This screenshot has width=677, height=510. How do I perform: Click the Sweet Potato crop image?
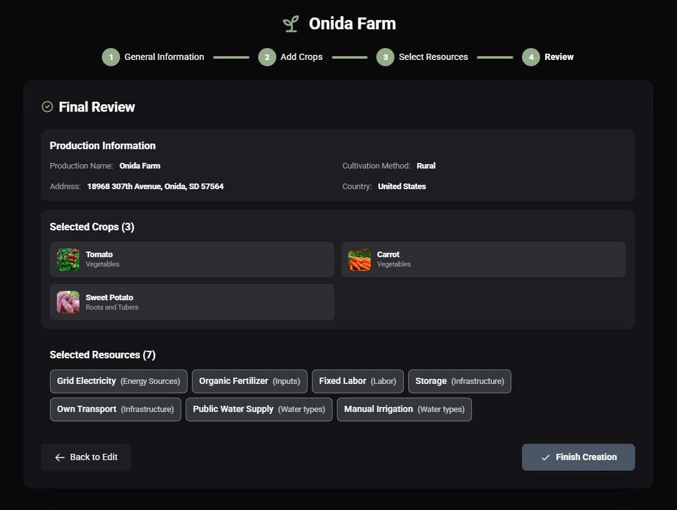(68, 302)
